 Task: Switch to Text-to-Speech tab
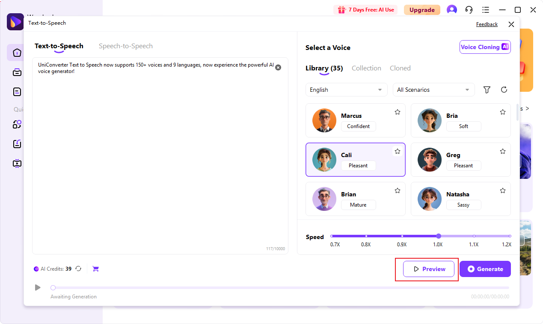point(59,46)
